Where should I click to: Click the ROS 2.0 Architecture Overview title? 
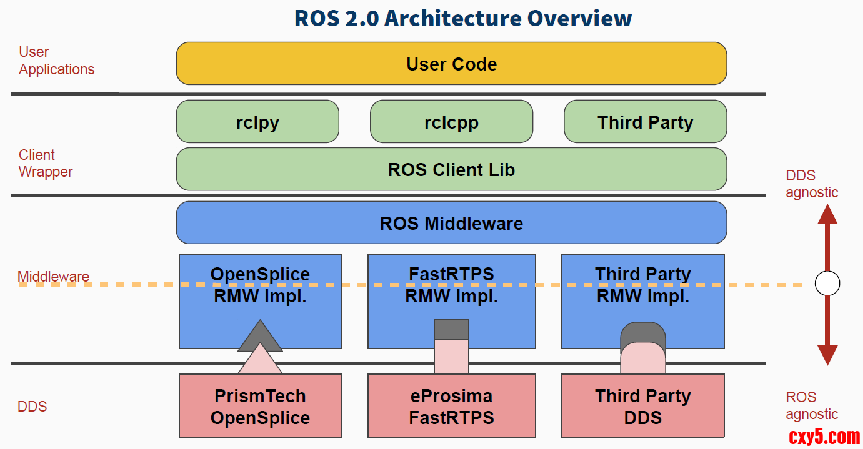tap(463, 18)
